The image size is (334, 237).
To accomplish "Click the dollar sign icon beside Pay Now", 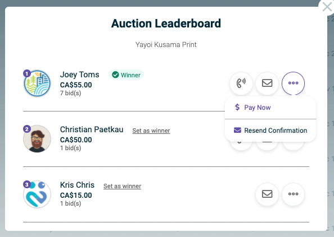I will click(237, 108).
